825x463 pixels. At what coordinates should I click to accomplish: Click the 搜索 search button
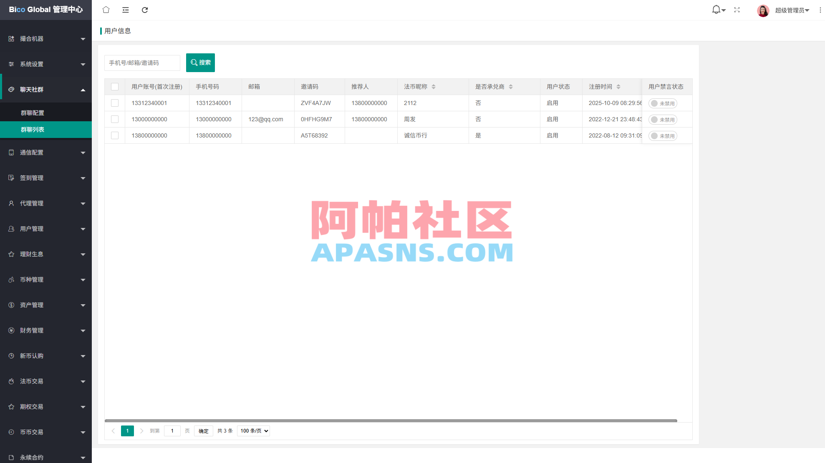tap(200, 63)
